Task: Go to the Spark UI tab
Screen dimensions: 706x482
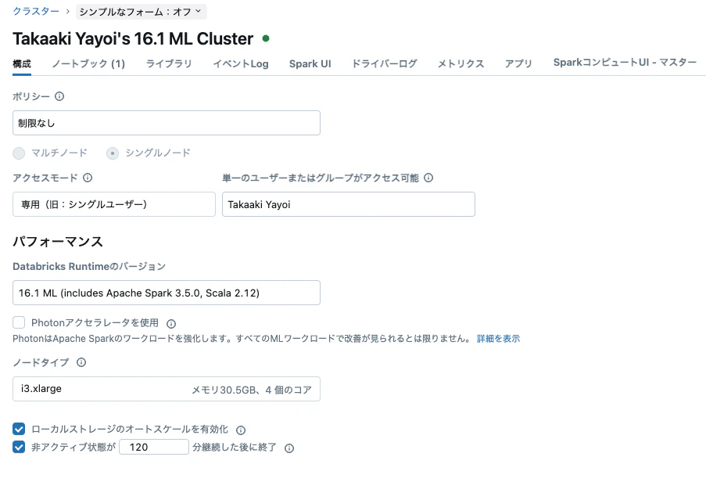Action: (310, 64)
